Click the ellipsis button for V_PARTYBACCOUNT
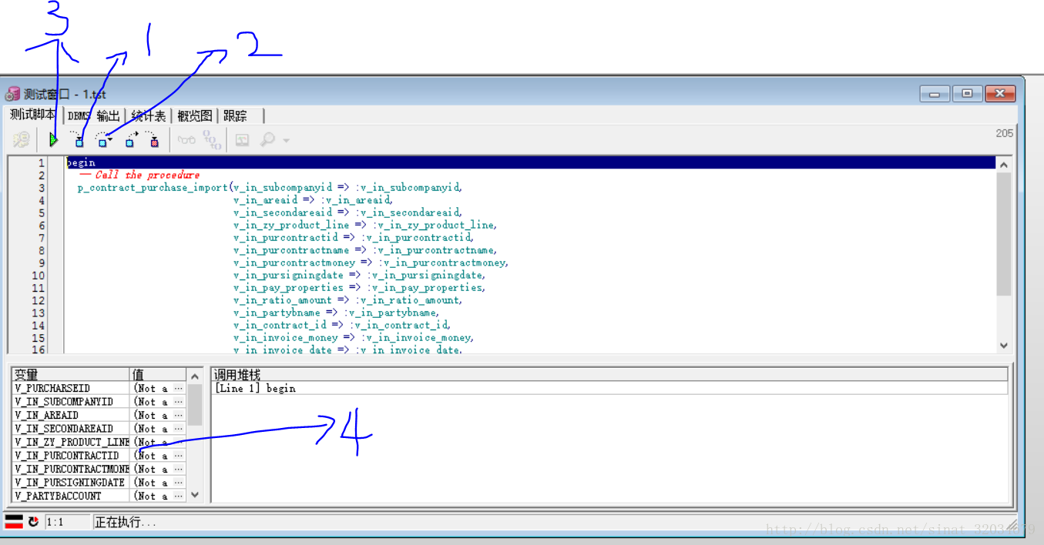The image size is (1044, 545). click(x=179, y=497)
